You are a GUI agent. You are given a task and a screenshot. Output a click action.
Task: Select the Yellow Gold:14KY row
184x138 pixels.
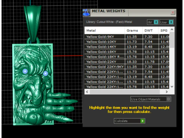click(x=127, y=47)
